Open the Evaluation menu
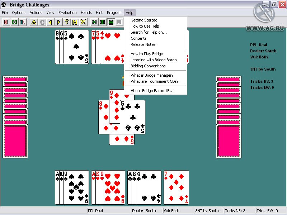287x215 pixels. tap(67, 13)
